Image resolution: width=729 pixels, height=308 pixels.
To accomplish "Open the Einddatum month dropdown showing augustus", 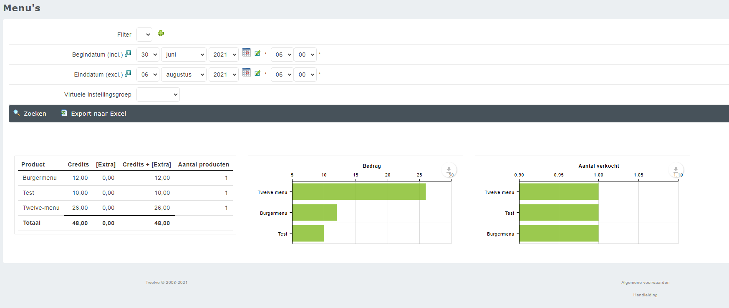I will tap(184, 75).
